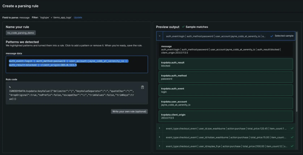Click the 'Name your rule' heading
The image size is (303, 155).
coord(18,27)
